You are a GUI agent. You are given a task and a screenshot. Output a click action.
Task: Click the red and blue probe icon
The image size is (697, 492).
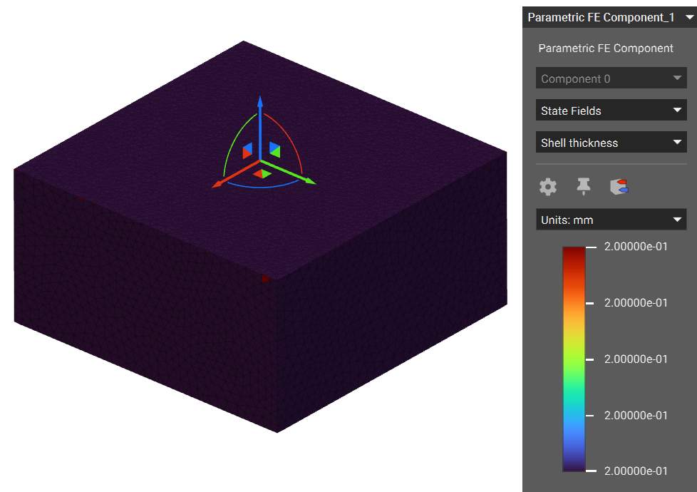619,187
